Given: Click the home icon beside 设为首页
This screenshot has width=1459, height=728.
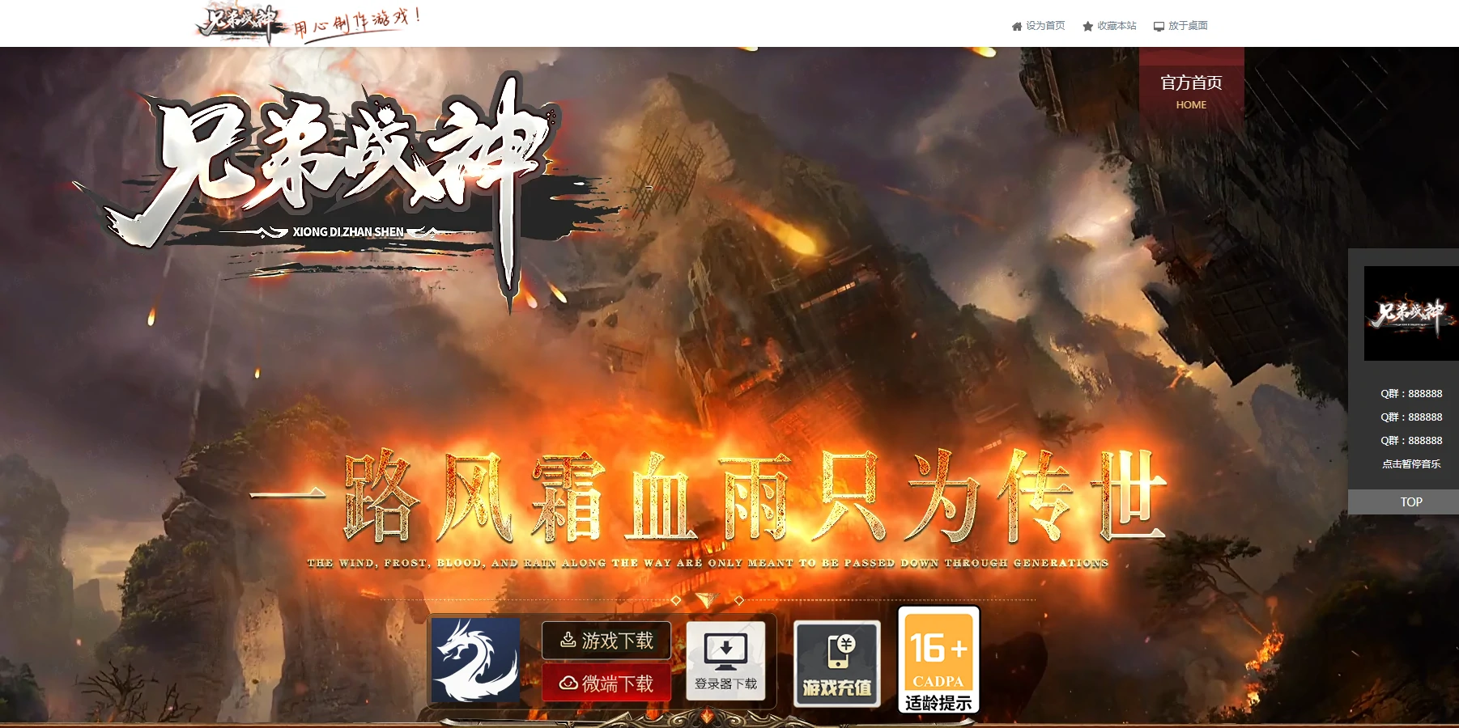Looking at the screenshot, I should (1015, 25).
